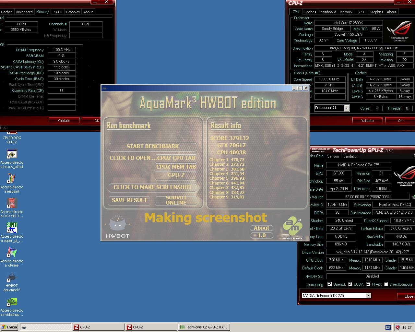Screen dimensions: 415x332
Task: Click the 1.0 version button in AquaMark
Action: 261,235
